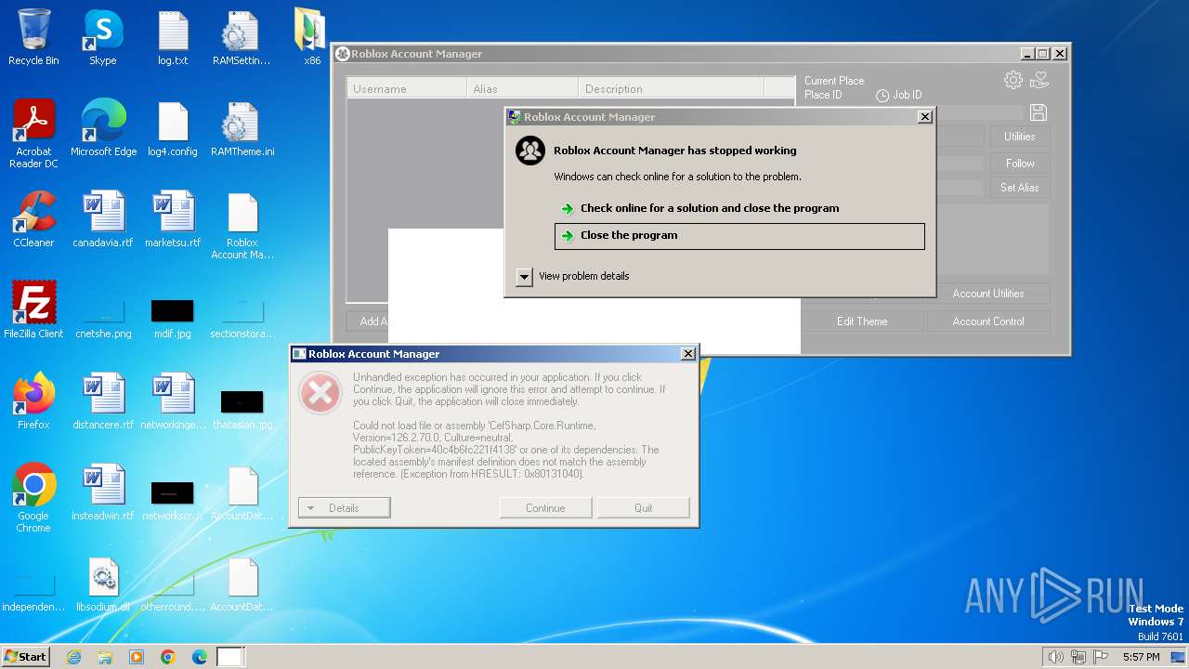Screen dimensions: 1189x669
Task: Select the Microsoft Edge desktop shortcut
Action: pyautogui.click(x=103, y=129)
